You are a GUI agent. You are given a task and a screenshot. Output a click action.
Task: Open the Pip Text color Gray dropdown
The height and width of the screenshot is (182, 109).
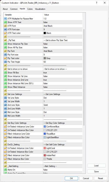pyautogui.click(x=63, y=58)
